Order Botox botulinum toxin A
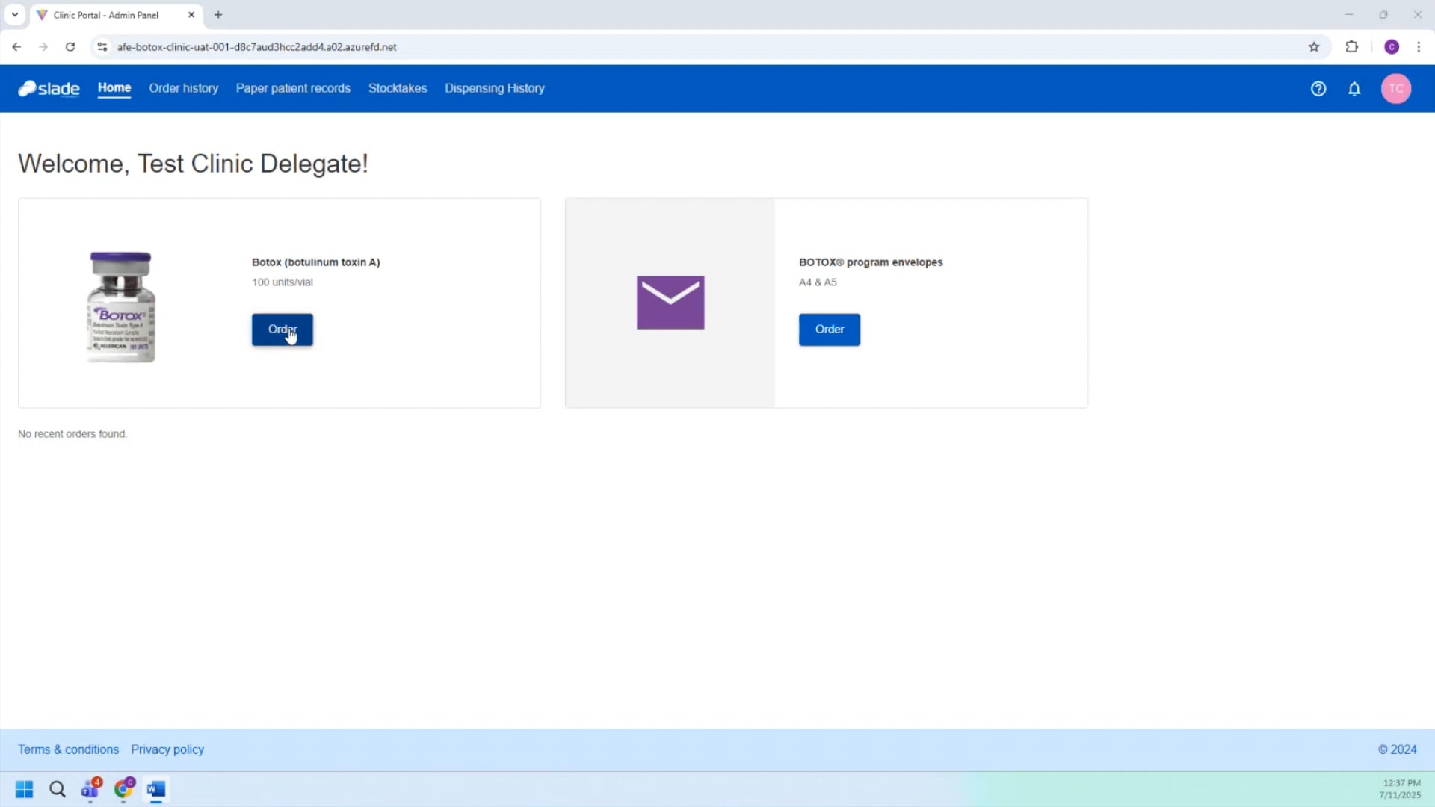The width and height of the screenshot is (1435, 807). click(x=282, y=330)
